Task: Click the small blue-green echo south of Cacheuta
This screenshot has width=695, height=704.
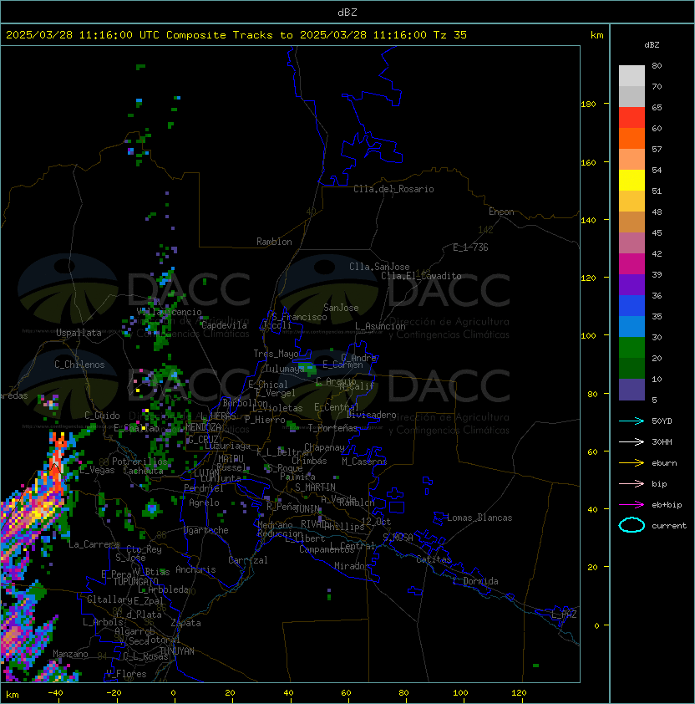Action: coord(152,508)
